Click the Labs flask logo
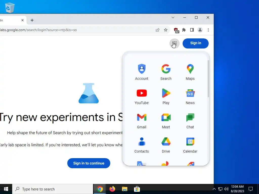The height and width of the screenshot is (194, 259). [89, 93]
